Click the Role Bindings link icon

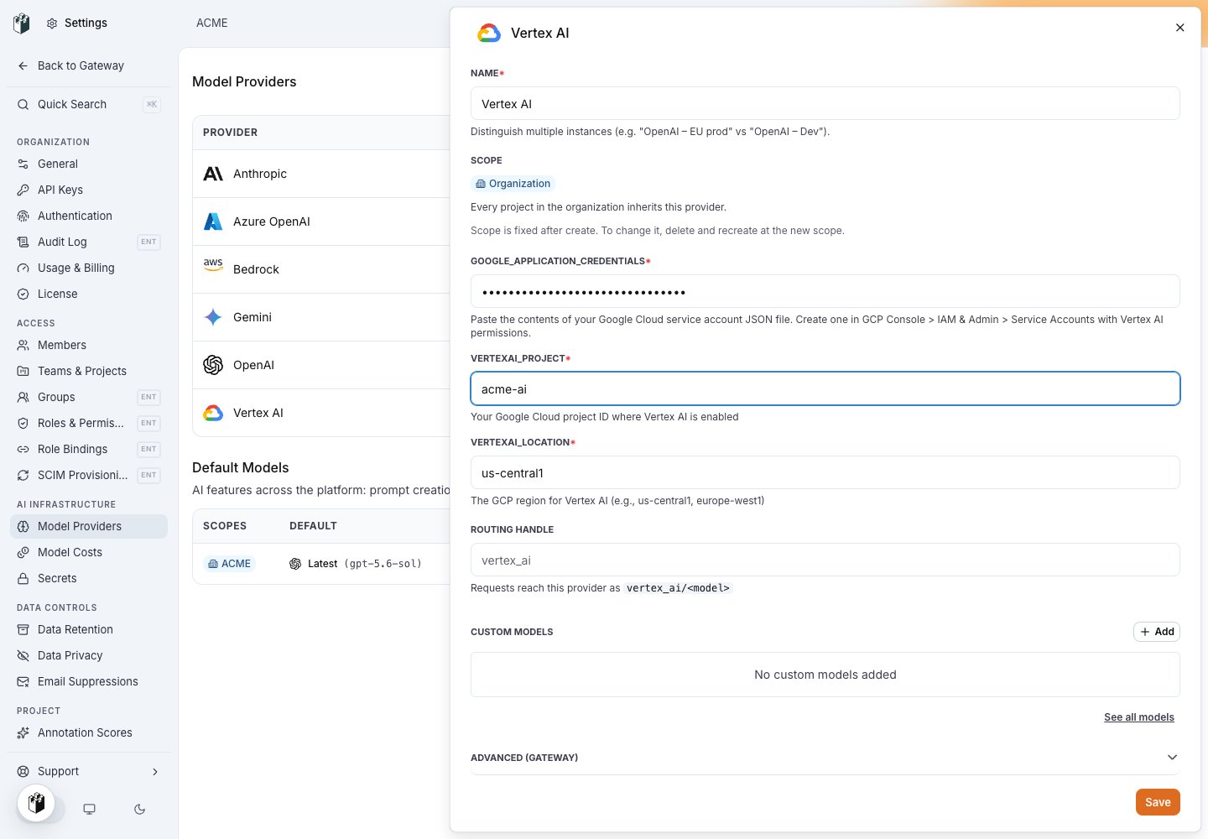click(x=23, y=449)
